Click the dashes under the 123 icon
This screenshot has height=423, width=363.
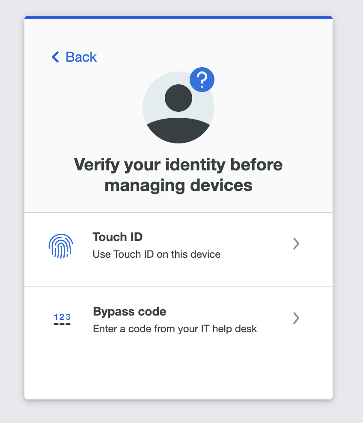point(62,324)
